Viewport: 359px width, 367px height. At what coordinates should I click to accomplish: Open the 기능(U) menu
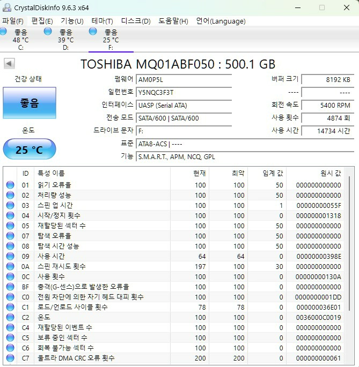[x=72, y=21]
